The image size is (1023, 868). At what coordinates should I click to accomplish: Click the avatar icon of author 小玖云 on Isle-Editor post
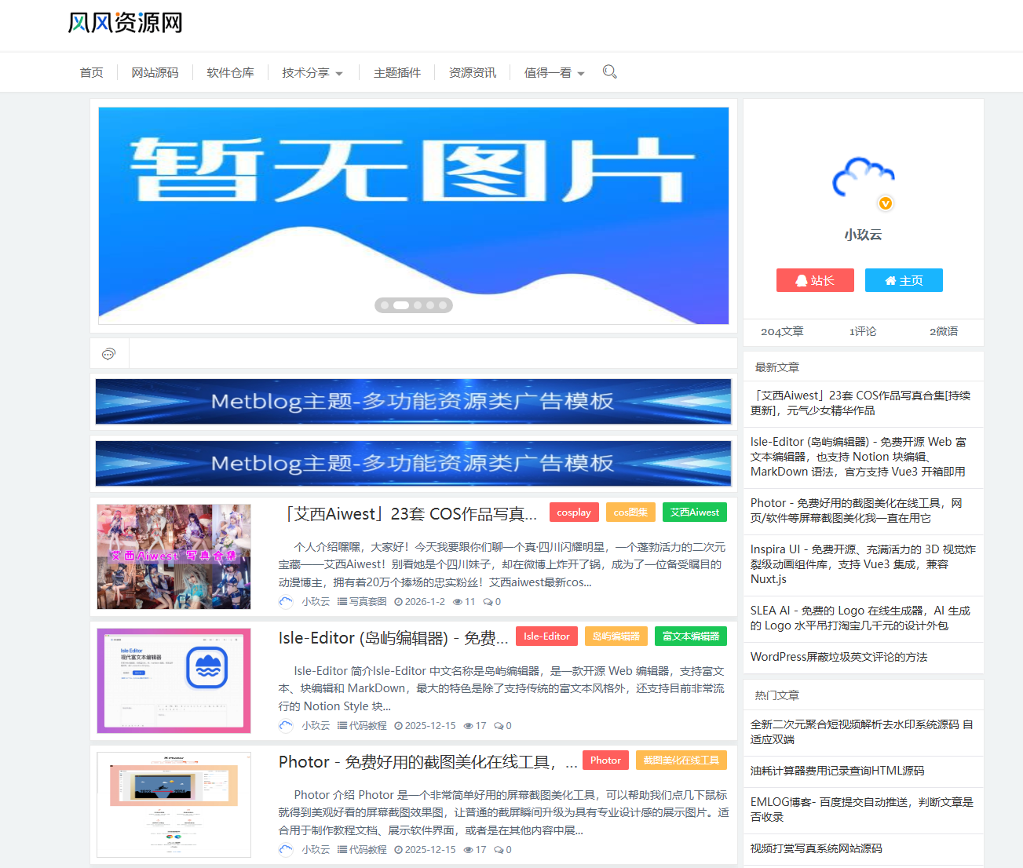pyautogui.click(x=286, y=725)
